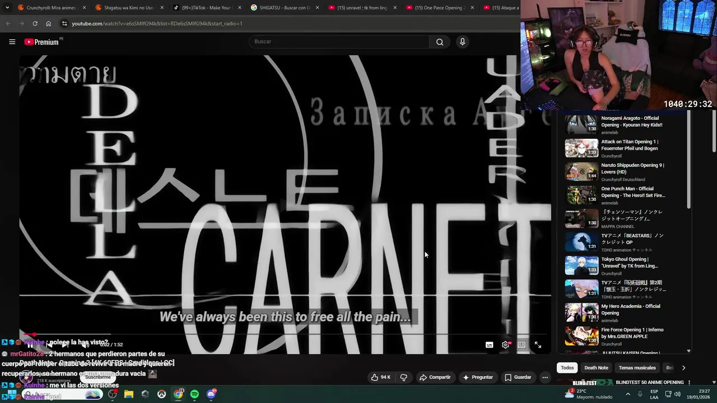The image size is (717, 403).
Task: Open Noragami Aragoto Opening playlist thumbnail
Action: (x=581, y=124)
